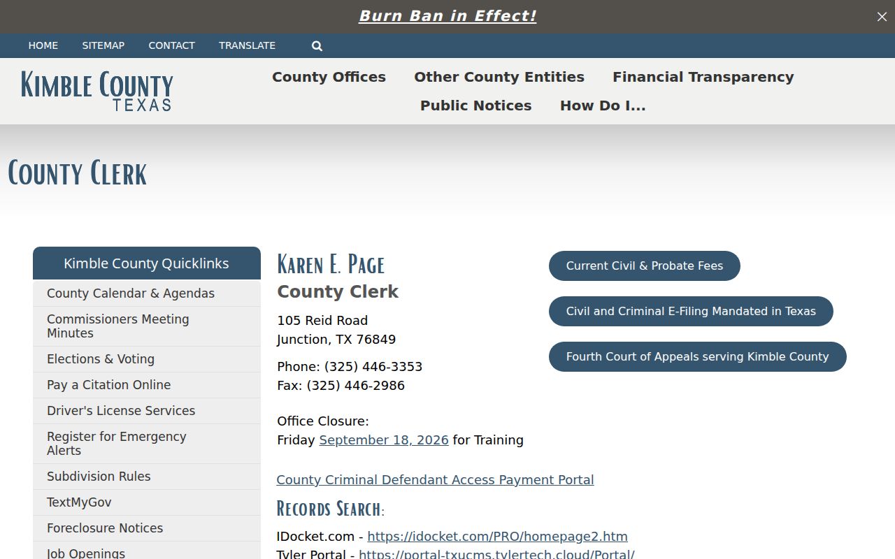Open County Criminal Defendant Access Payment Portal

click(435, 480)
